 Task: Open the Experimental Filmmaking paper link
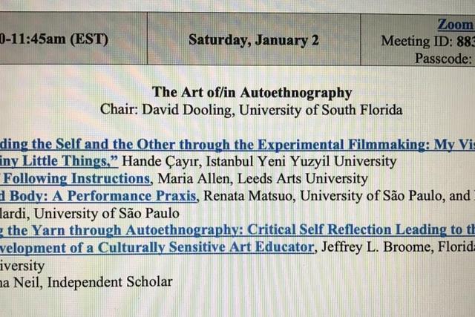[237, 145]
